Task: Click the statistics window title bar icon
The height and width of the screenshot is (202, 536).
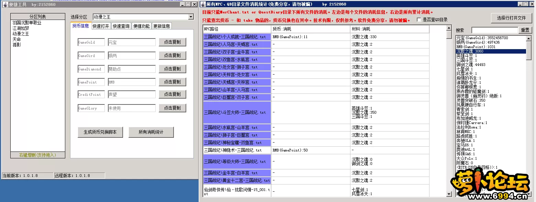Action: pos(203,4)
